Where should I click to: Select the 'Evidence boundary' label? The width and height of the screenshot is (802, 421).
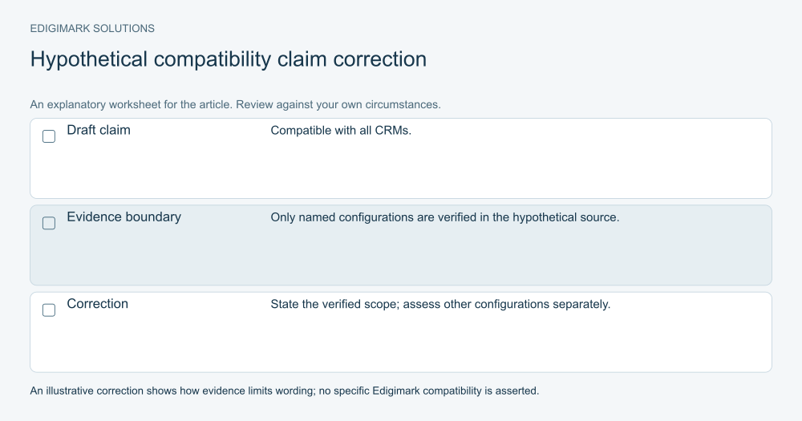[x=124, y=217]
